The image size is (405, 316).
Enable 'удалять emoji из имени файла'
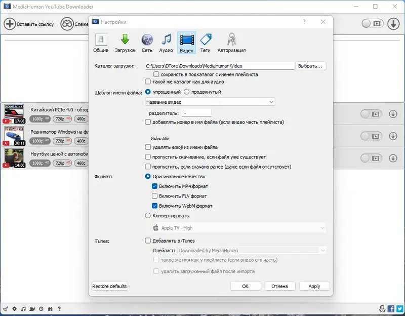coord(148,147)
